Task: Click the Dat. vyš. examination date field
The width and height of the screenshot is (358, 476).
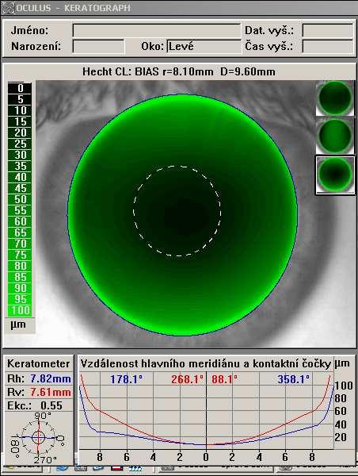Action: [328, 30]
